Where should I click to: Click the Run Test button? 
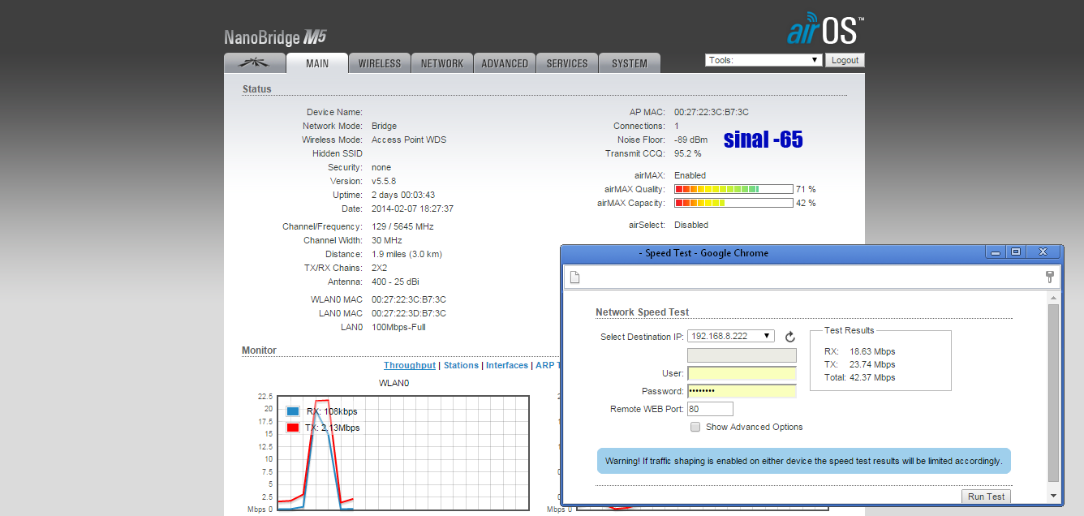click(986, 497)
